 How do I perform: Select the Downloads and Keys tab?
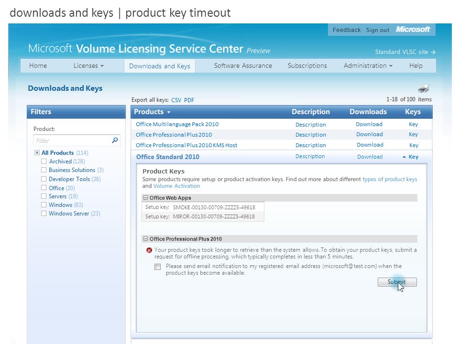point(160,66)
